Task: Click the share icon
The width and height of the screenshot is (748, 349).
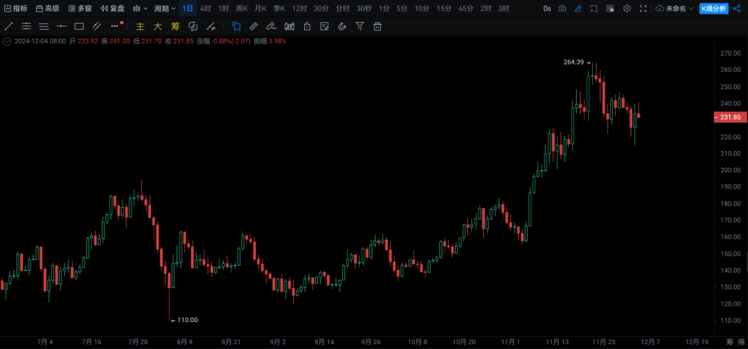Action: click(736, 8)
